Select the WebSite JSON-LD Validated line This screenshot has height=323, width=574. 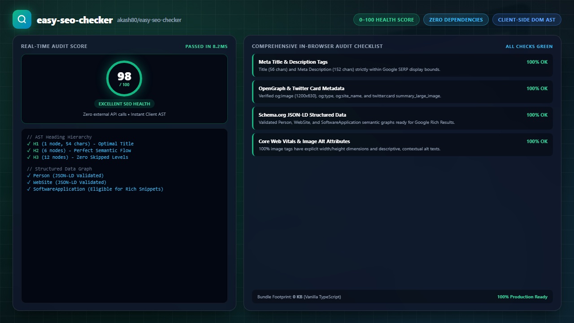67,183
